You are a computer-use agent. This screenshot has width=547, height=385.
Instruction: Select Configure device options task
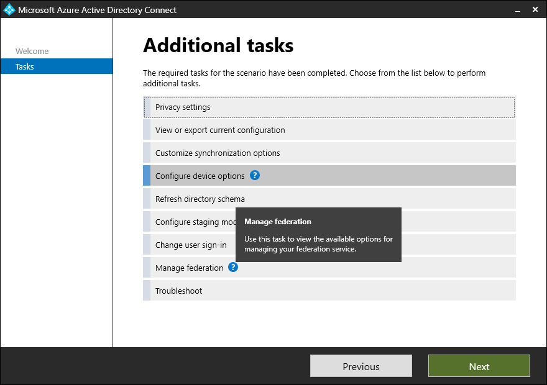329,176
